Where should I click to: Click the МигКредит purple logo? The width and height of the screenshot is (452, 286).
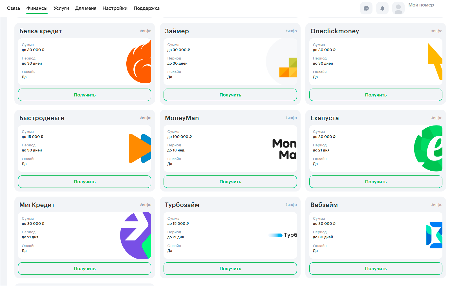136,235
